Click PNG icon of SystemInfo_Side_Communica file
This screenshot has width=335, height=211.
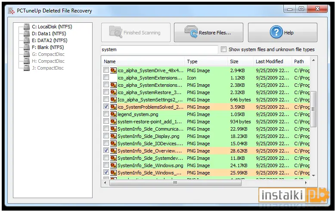[x=113, y=129]
